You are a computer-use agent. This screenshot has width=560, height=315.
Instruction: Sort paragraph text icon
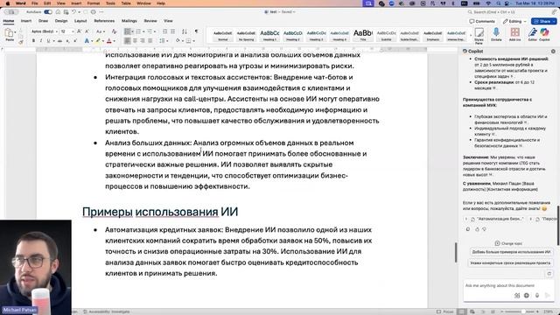click(x=185, y=31)
